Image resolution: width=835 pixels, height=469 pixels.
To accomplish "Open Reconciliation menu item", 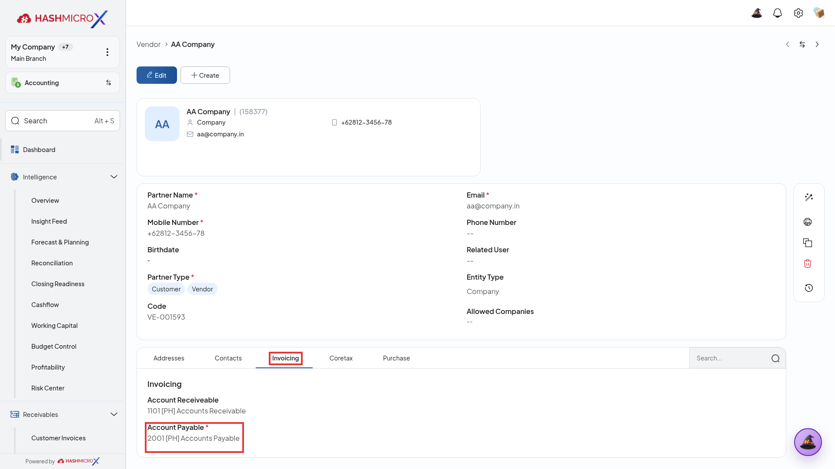I will (x=52, y=263).
